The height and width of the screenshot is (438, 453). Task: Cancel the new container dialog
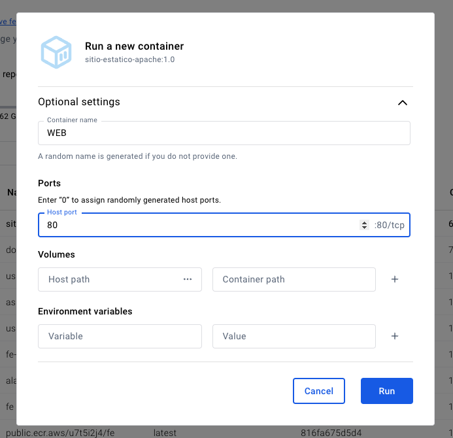pos(318,391)
